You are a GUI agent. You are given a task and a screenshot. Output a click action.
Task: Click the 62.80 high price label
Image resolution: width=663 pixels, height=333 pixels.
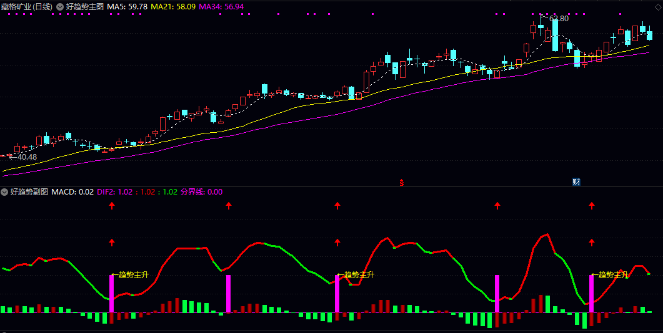coord(559,19)
